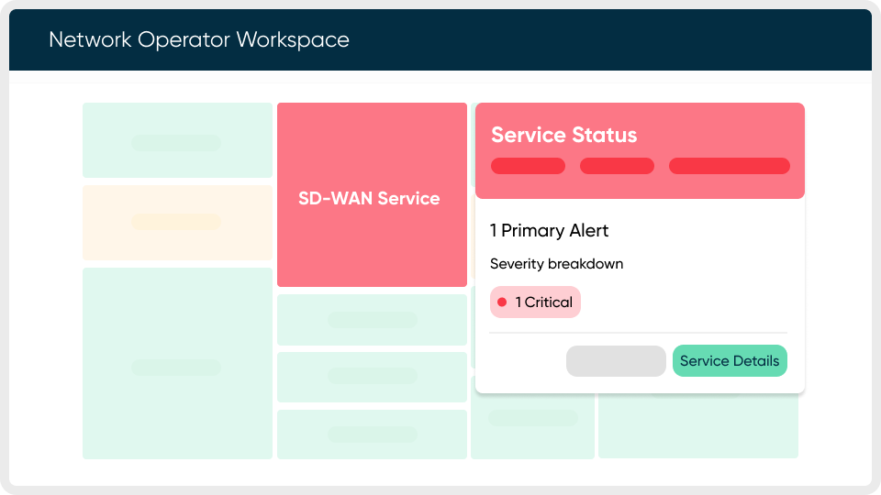881x495 pixels.
Task: Open the Service Details button
Action: click(730, 361)
